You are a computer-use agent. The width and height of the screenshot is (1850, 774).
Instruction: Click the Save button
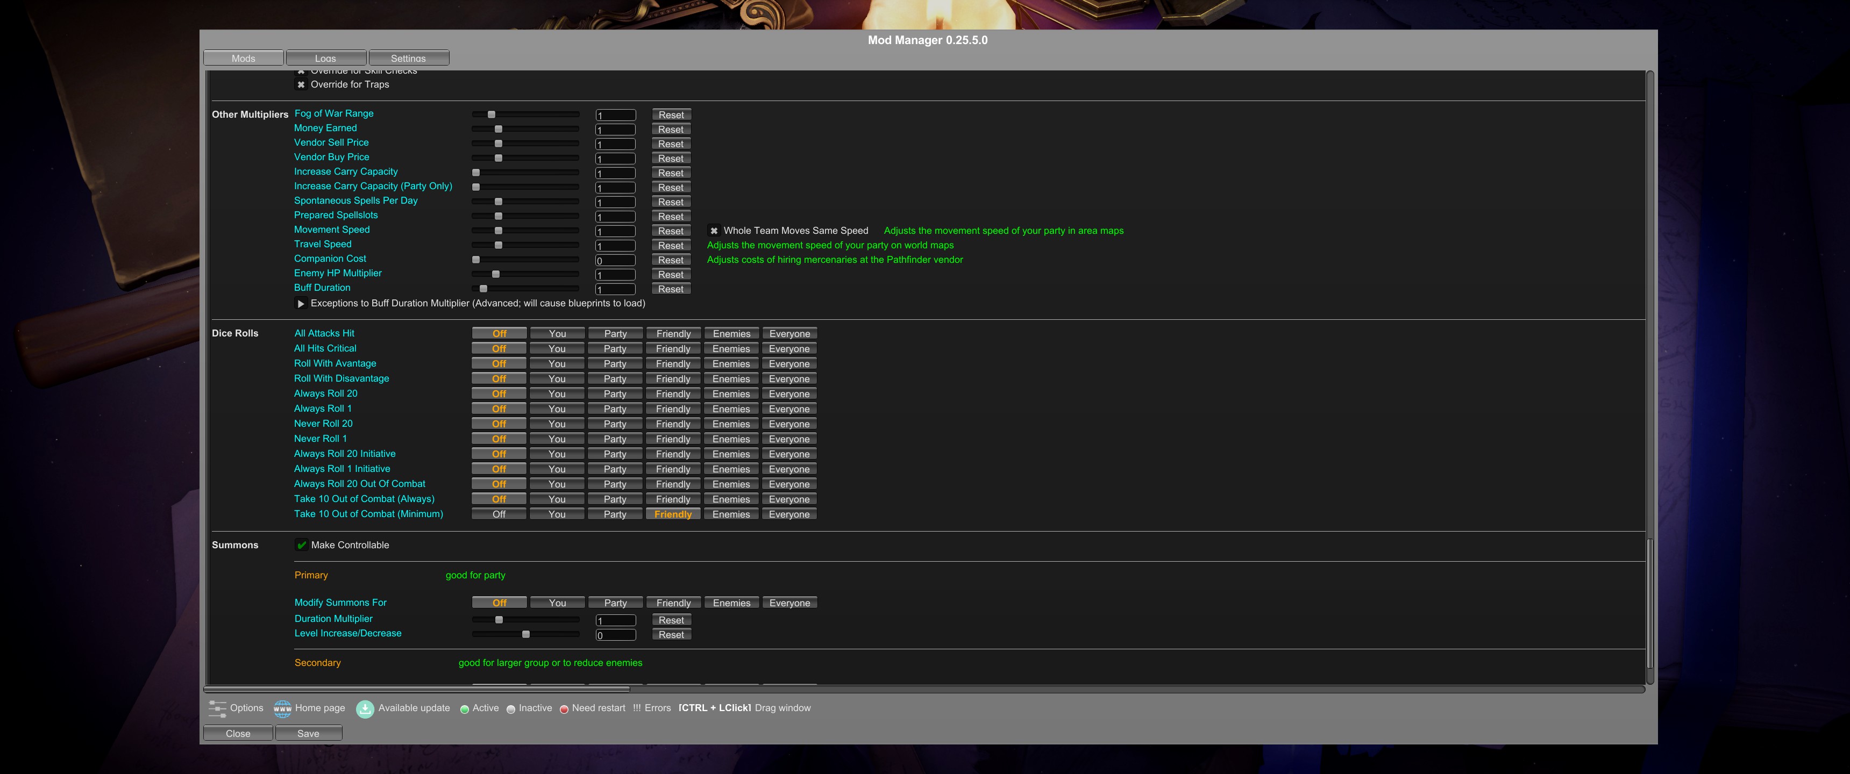coord(308,733)
